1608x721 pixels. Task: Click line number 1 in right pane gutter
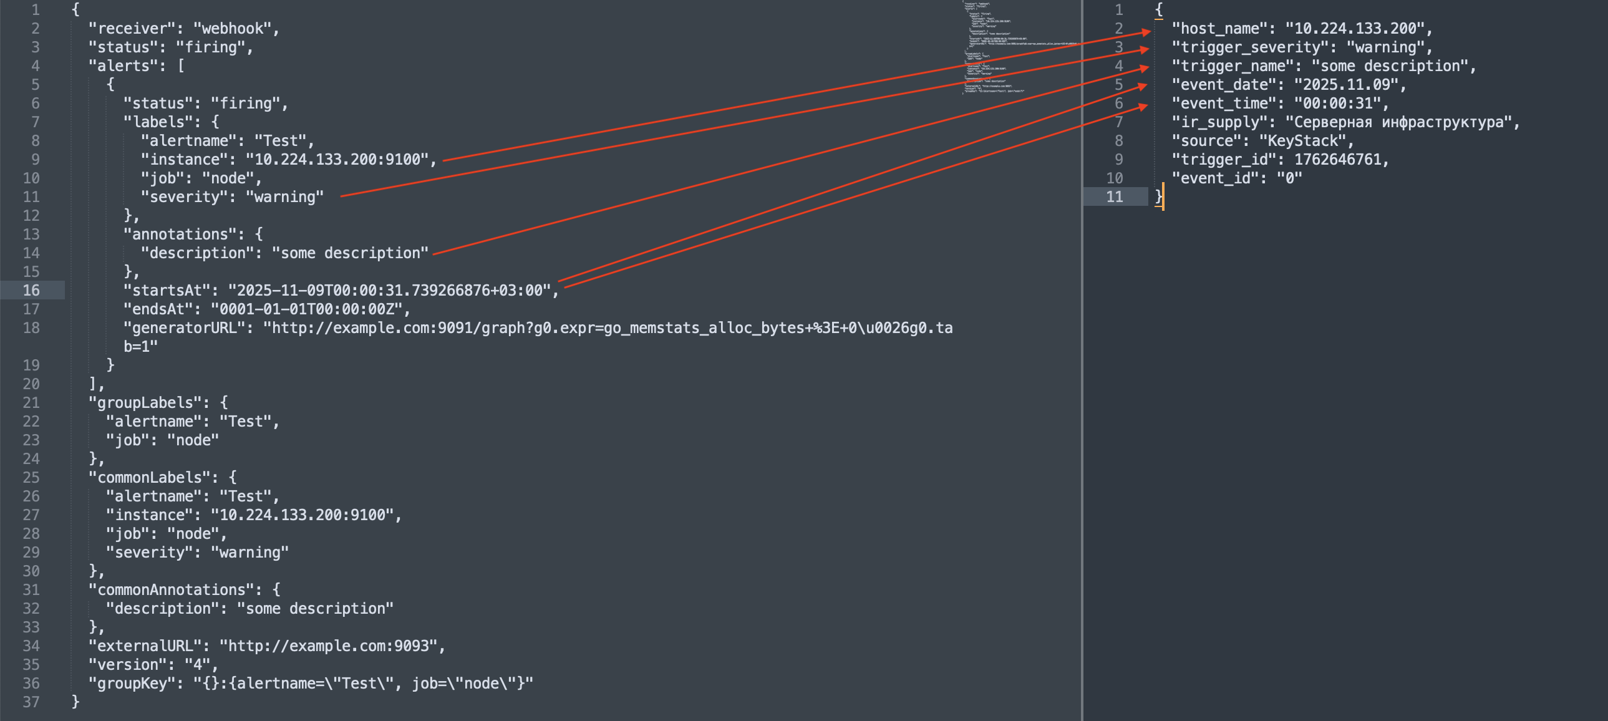tap(1118, 9)
